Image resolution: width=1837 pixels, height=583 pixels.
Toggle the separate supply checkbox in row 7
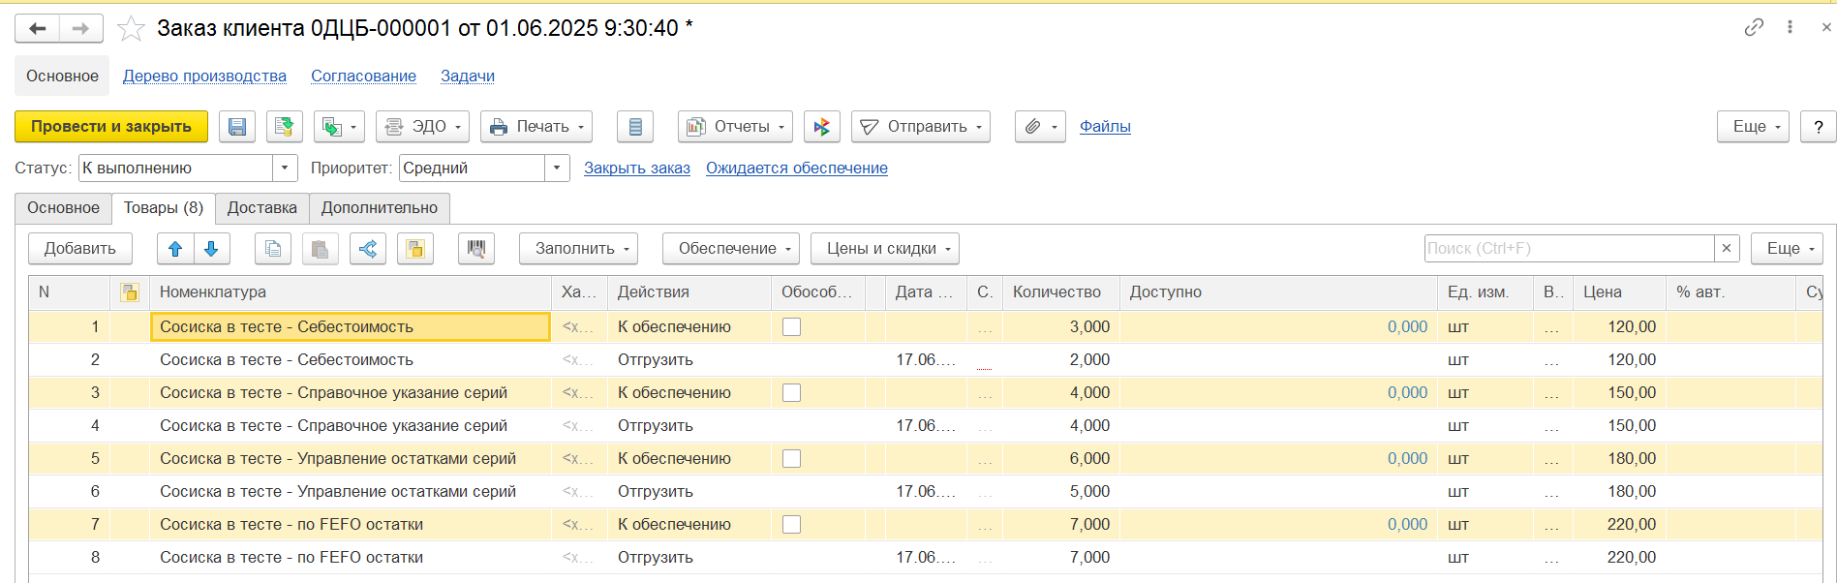coord(791,525)
